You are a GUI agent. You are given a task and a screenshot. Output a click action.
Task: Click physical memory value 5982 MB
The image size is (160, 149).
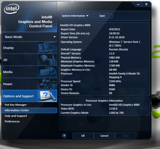point(114,58)
